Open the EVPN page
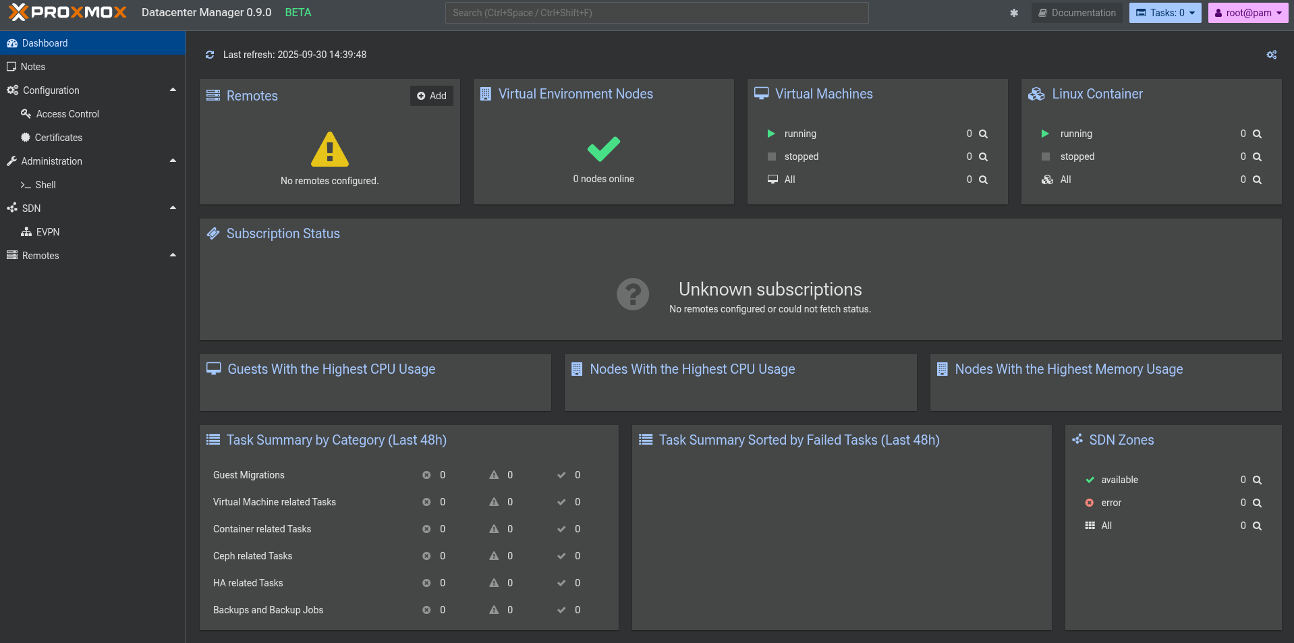Image resolution: width=1294 pixels, height=643 pixels. tap(47, 232)
